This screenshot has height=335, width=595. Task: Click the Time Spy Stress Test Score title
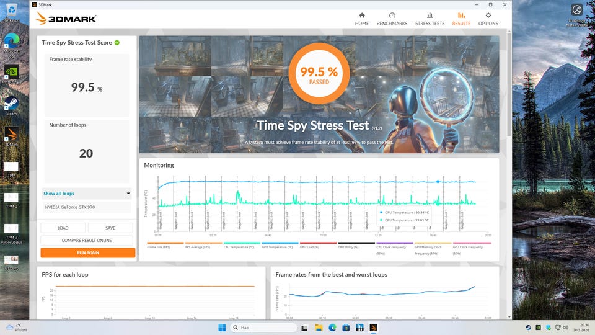[x=77, y=43]
